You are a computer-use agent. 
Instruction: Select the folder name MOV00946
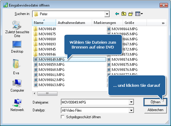tap(47, 54)
